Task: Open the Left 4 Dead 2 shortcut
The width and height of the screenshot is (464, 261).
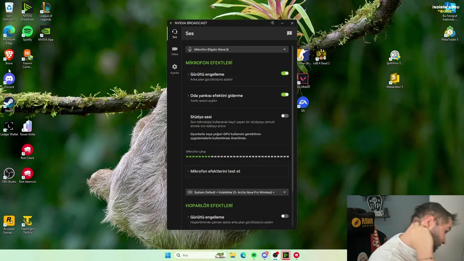Action: [x=321, y=57]
